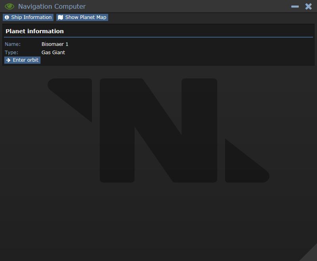Click the folded map icon on Show Planet Map
The image size is (317, 261).
[61, 17]
